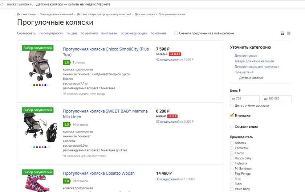View '30 предложений' for Cosatto Woosh
Image resolution: width=305 pixels, height=192 pixels.
(x=168, y=179)
